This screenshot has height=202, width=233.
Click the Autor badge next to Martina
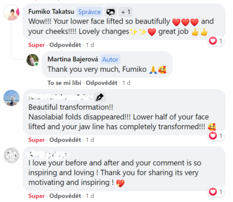click(110, 59)
